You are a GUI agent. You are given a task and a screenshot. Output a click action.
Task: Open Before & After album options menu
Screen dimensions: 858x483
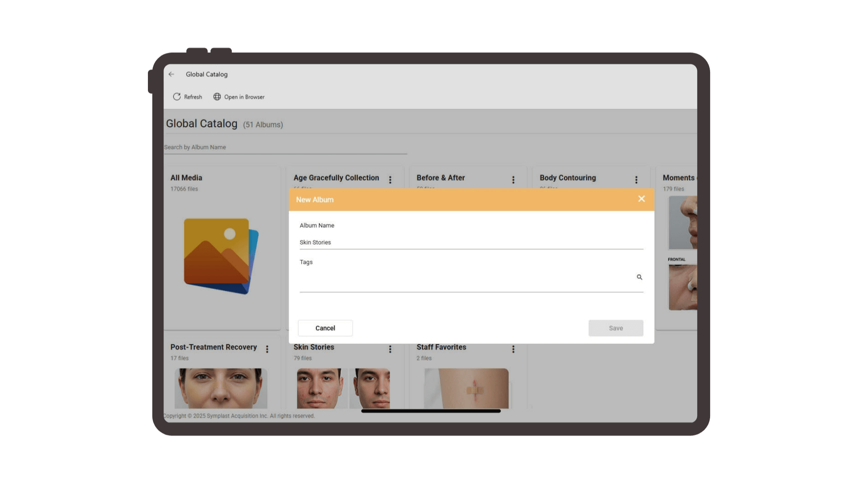point(513,179)
